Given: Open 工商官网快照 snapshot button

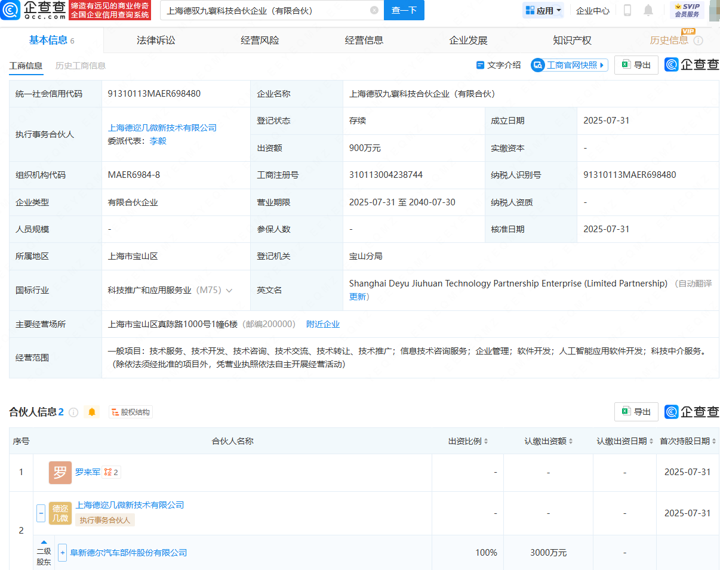Looking at the screenshot, I should [x=570, y=65].
